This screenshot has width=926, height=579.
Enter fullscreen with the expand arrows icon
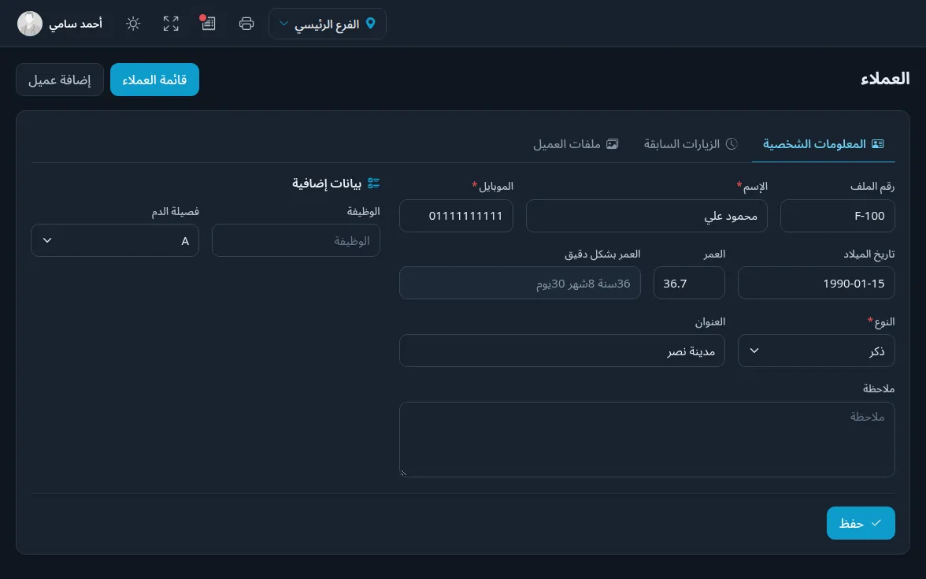coord(171,24)
